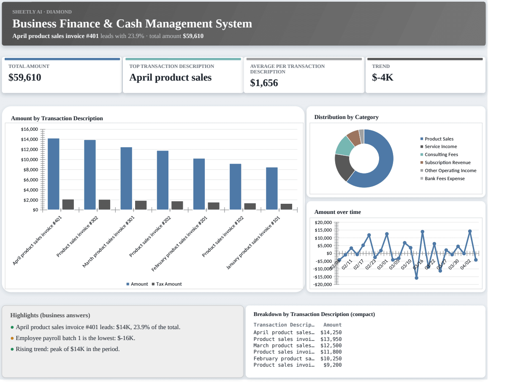The height and width of the screenshot is (389, 518).
Task: Click the blue Amount bar for March invoice #301
Action: 126,178
